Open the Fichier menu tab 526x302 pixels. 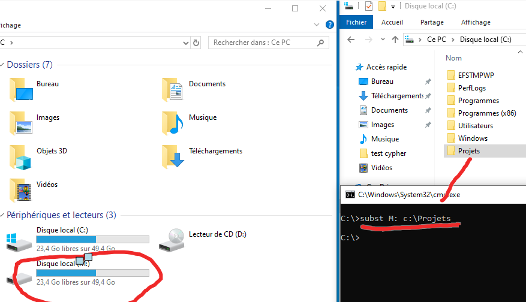pyautogui.click(x=356, y=22)
